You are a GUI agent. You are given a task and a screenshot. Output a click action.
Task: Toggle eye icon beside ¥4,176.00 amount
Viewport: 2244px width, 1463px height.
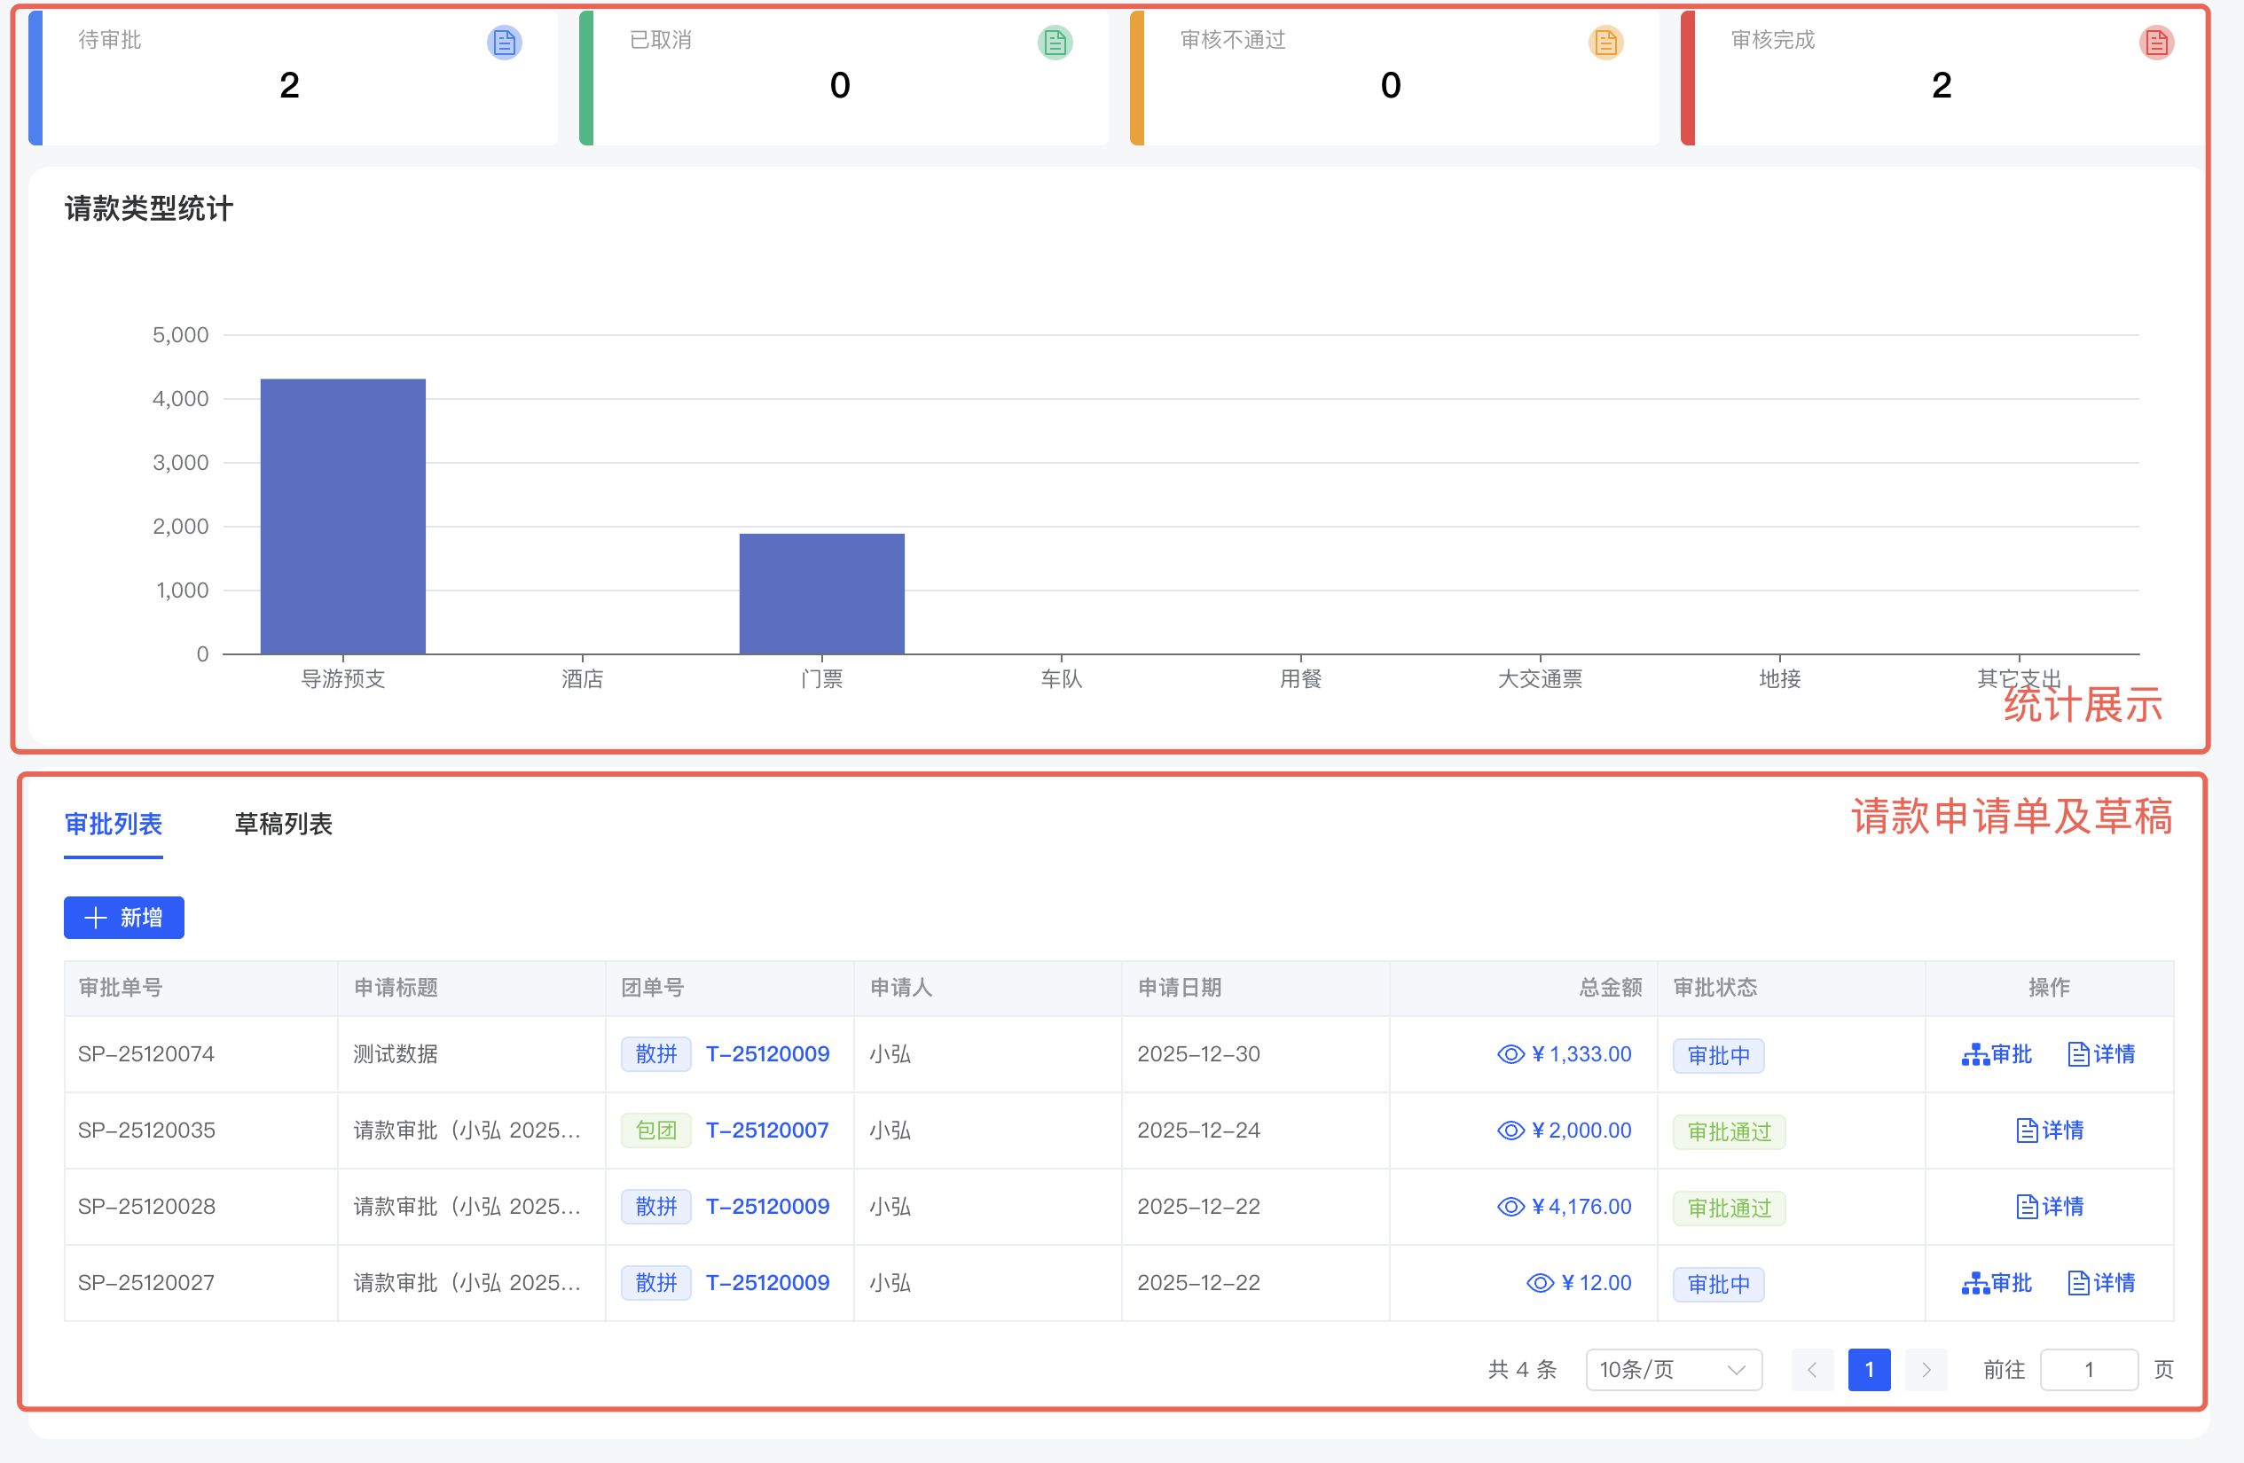[x=1510, y=1207]
